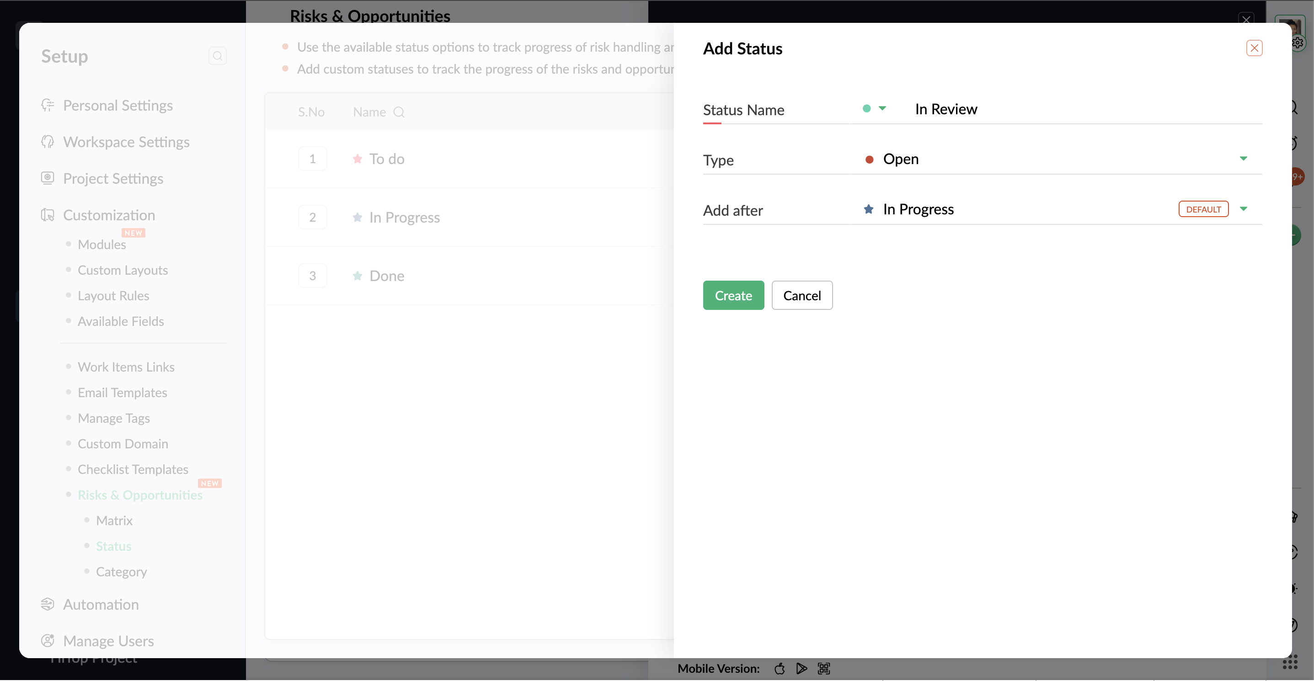Close the Add Status panel
Image resolution: width=1314 pixels, height=681 pixels.
[x=1254, y=48]
